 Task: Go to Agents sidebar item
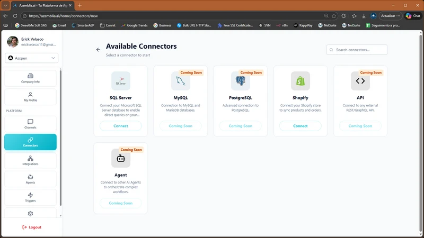point(30,179)
